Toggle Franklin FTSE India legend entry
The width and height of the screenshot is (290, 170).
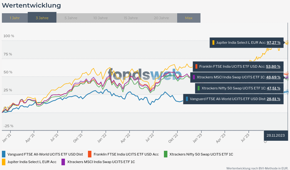pos(126,154)
